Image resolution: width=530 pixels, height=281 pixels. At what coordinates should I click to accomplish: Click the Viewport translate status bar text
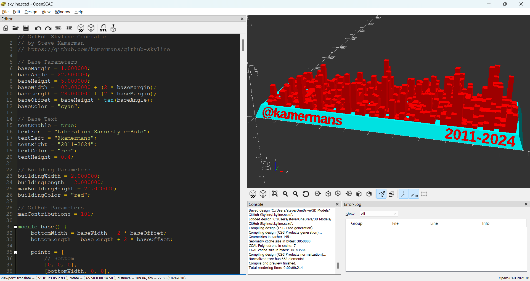tap(93, 278)
